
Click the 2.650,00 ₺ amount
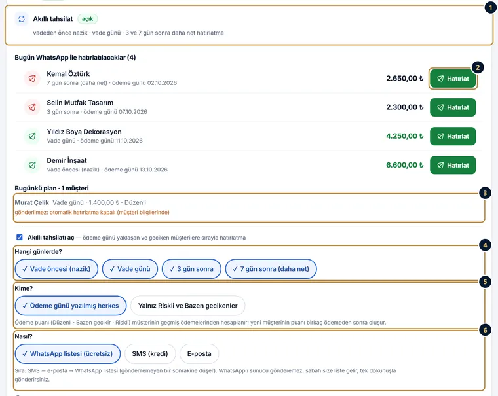[405, 79]
